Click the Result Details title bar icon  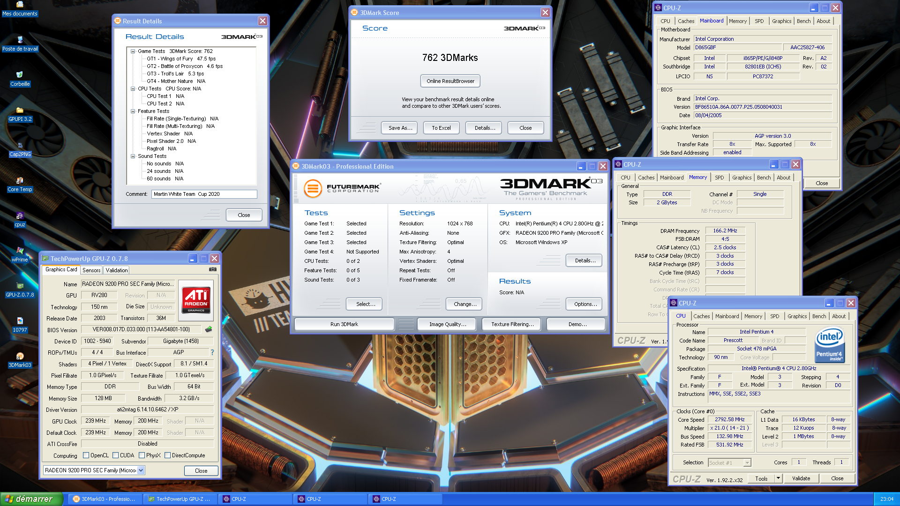[118, 21]
